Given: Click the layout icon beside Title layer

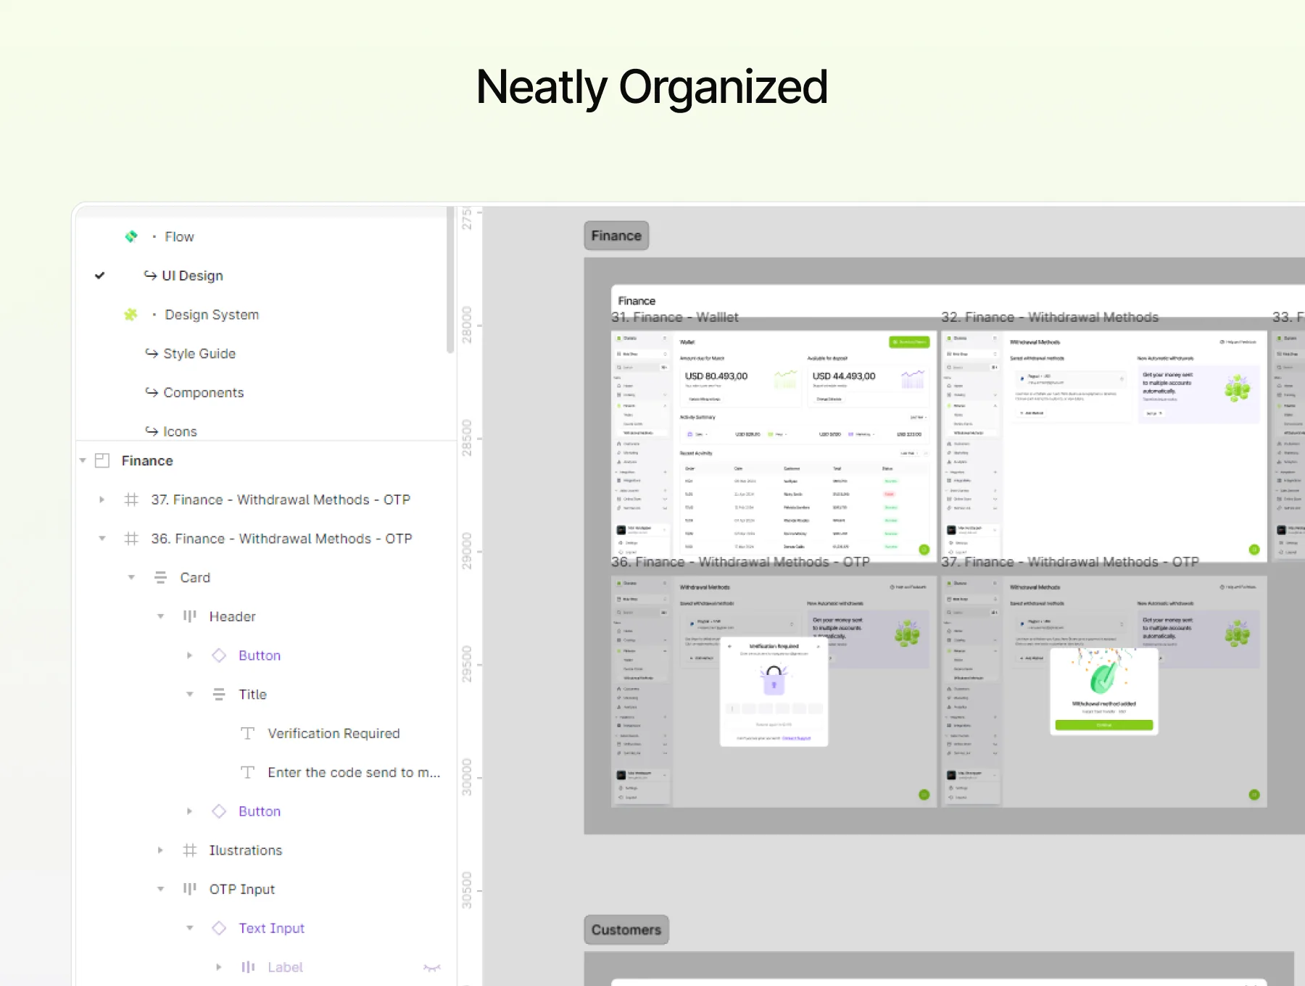Looking at the screenshot, I should 219,695.
